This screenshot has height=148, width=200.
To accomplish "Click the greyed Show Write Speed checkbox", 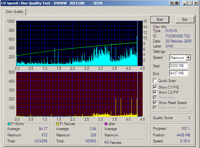I will coord(155,107).
